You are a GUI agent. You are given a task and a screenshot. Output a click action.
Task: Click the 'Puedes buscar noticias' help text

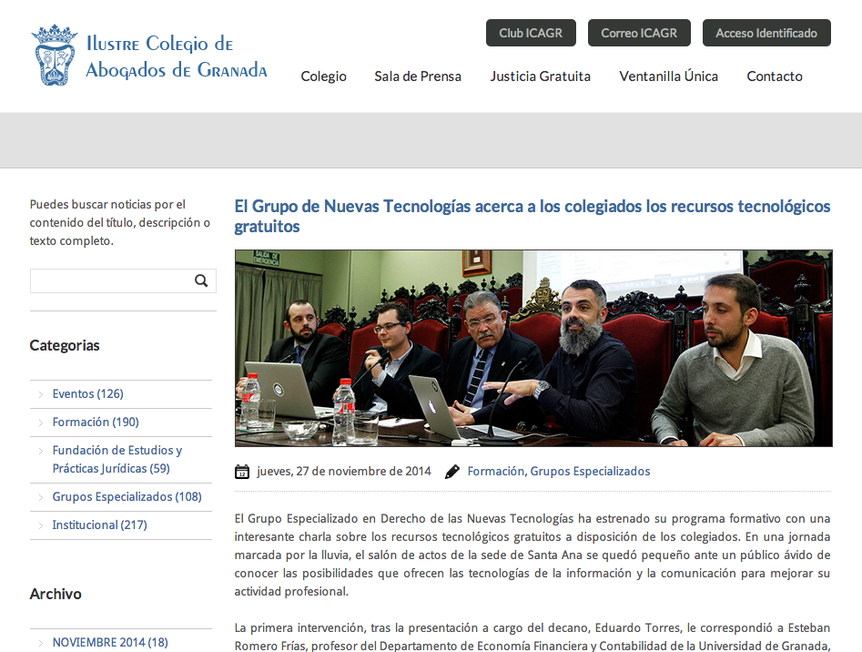[120, 223]
